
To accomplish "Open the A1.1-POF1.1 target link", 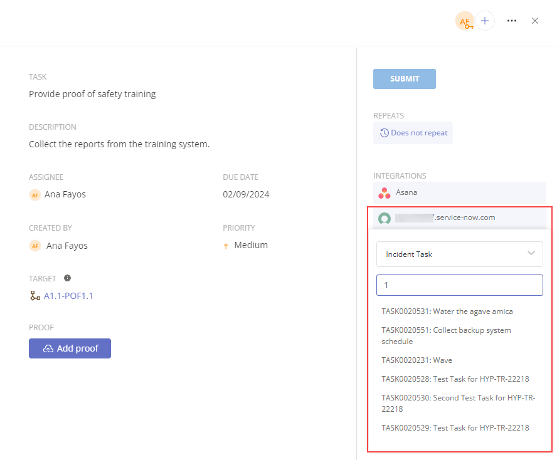I will (x=68, y=296).
